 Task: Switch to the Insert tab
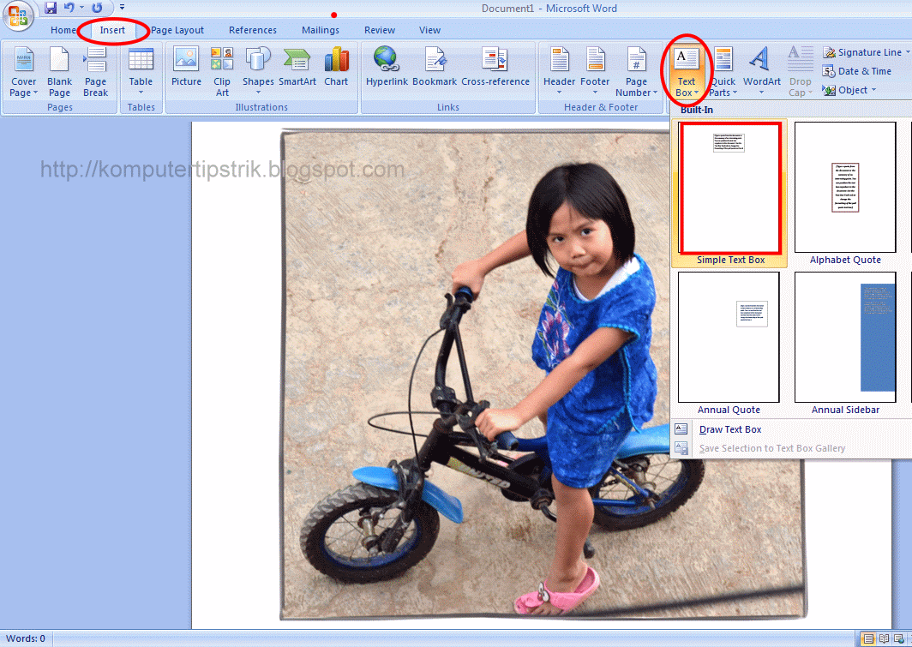112,30
